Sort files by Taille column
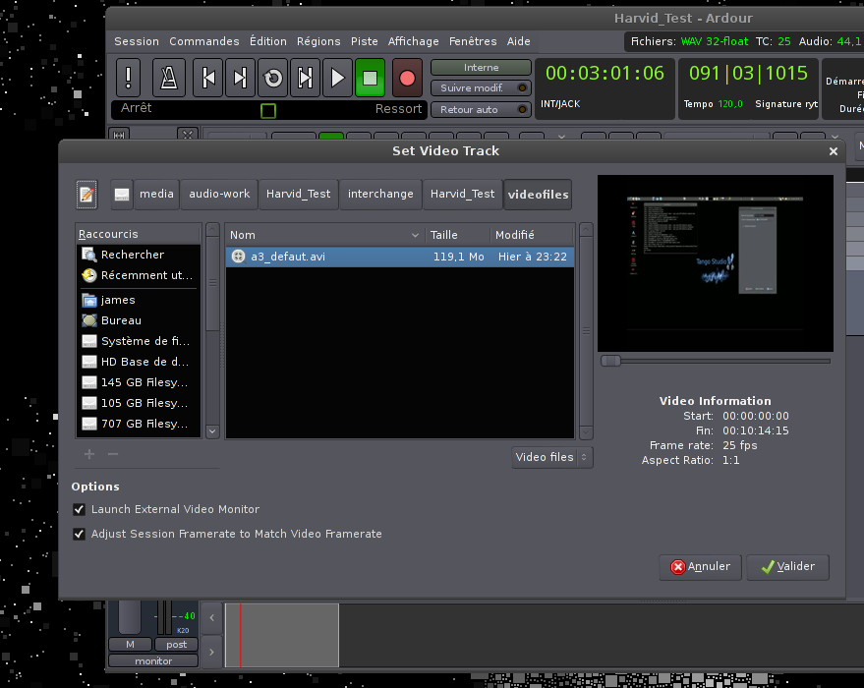This screenshot has height=688, width=864. [x=457, y=235]
